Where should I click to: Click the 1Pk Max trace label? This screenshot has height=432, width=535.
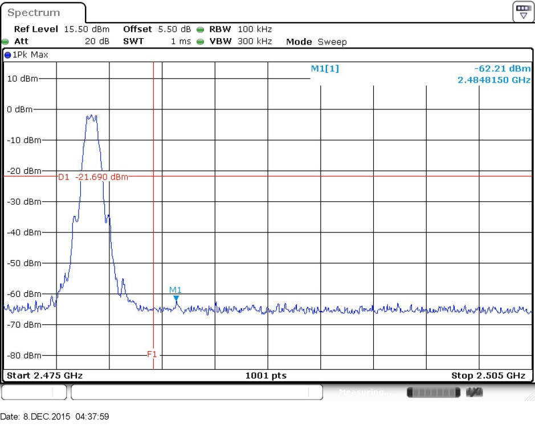pos(30,55)
